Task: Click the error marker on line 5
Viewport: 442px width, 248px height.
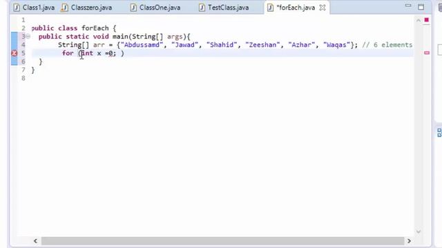Action: 14,53
